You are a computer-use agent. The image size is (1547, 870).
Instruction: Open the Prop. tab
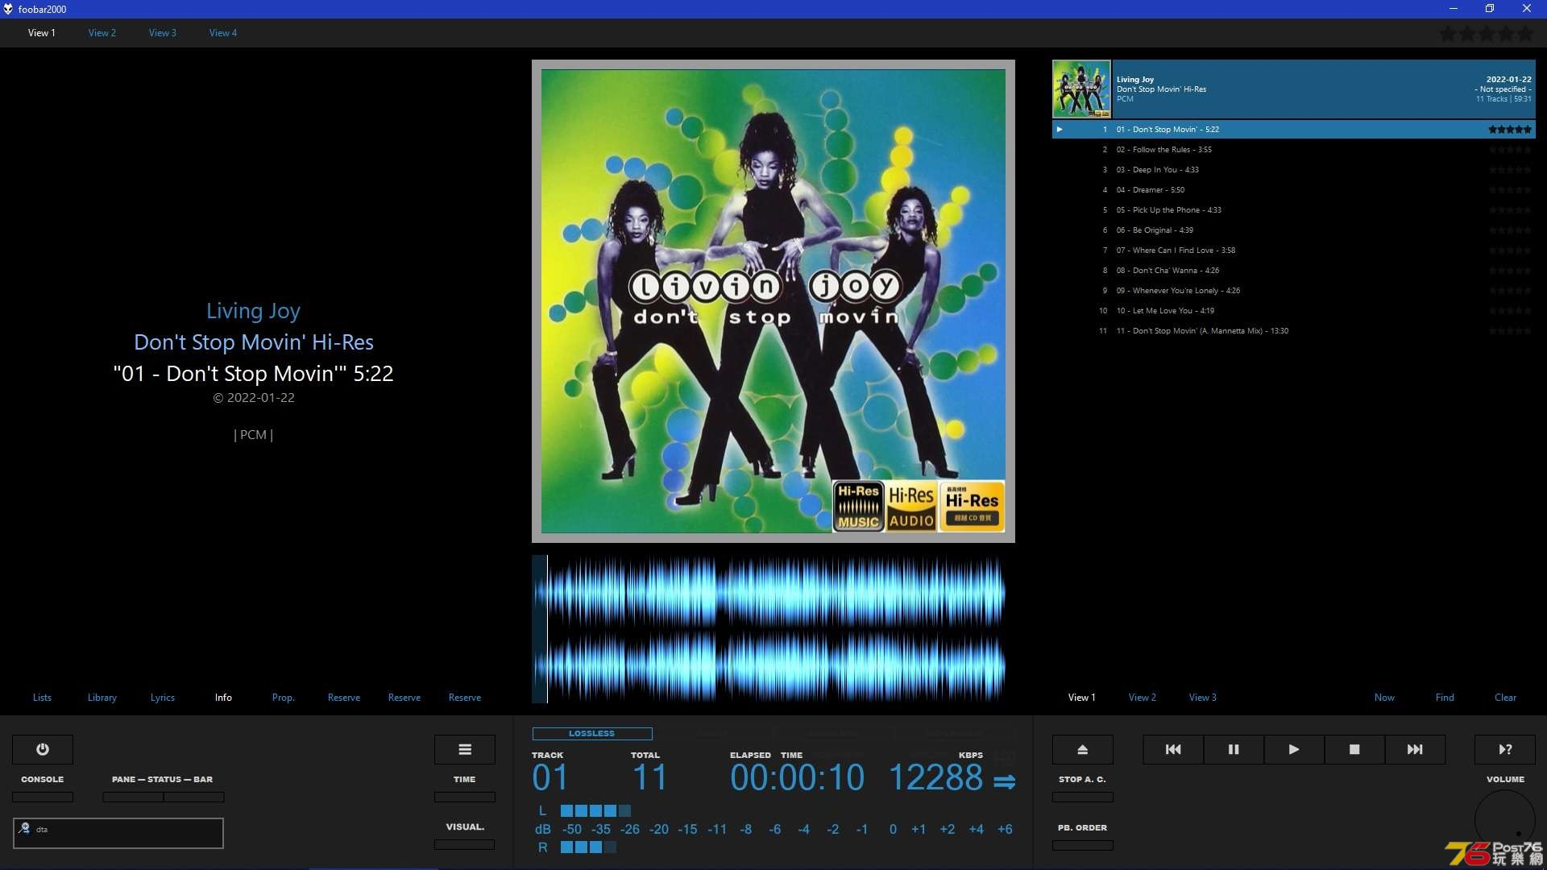point(284,698)
